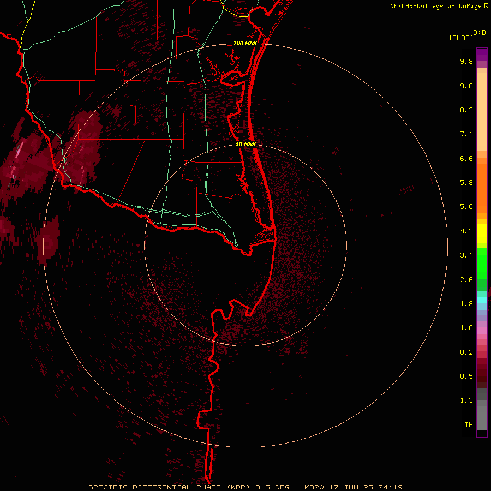Pick the pink segment of the color bar
This screenshot has width=491, height=491.
(482, 331)
